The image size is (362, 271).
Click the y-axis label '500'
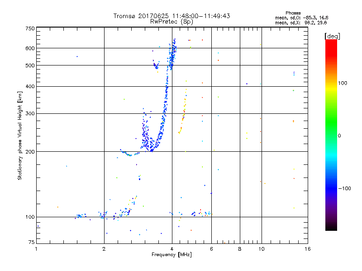coord(30,65)
